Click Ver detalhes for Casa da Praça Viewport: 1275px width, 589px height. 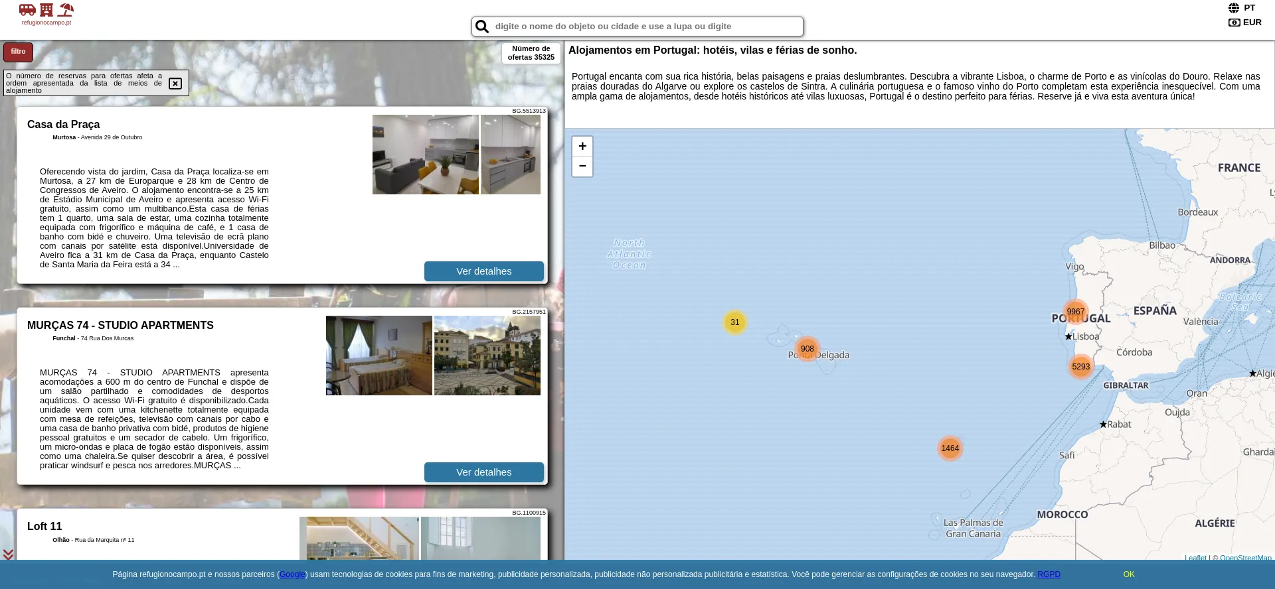pos(484,271)
